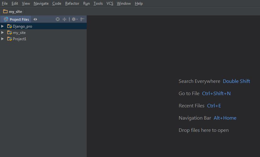Click the my_site breadcrumb in navigation bar
This screenshot has width=260, height=157.
[15, 12]
